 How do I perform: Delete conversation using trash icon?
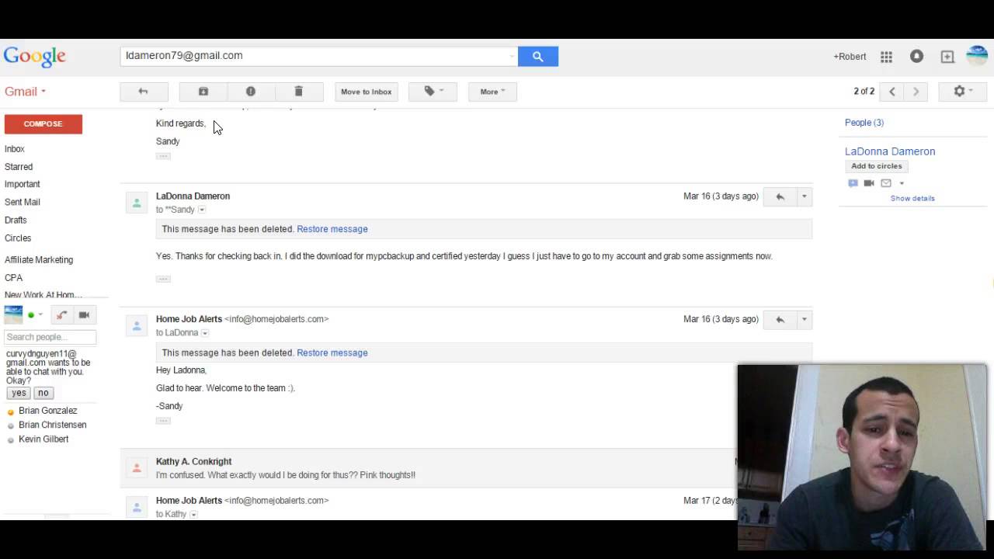coord(298,92)
